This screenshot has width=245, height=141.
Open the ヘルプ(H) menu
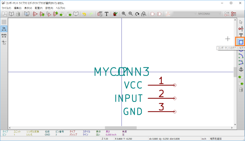(60, 8)
